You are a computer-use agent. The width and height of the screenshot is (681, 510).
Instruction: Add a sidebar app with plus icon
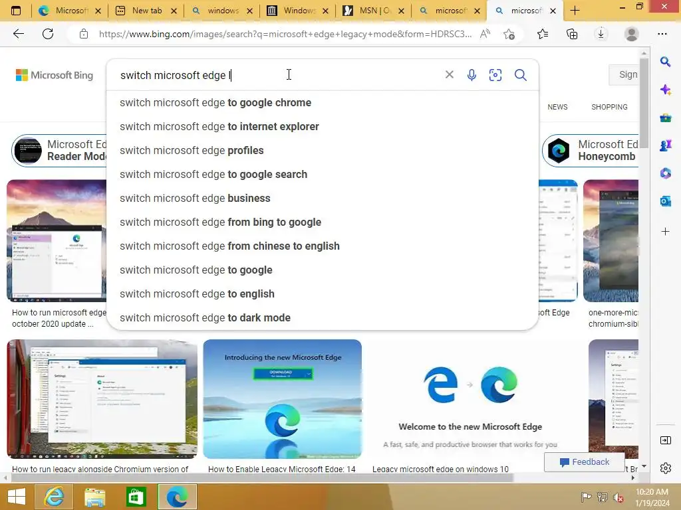coord(665,232)
